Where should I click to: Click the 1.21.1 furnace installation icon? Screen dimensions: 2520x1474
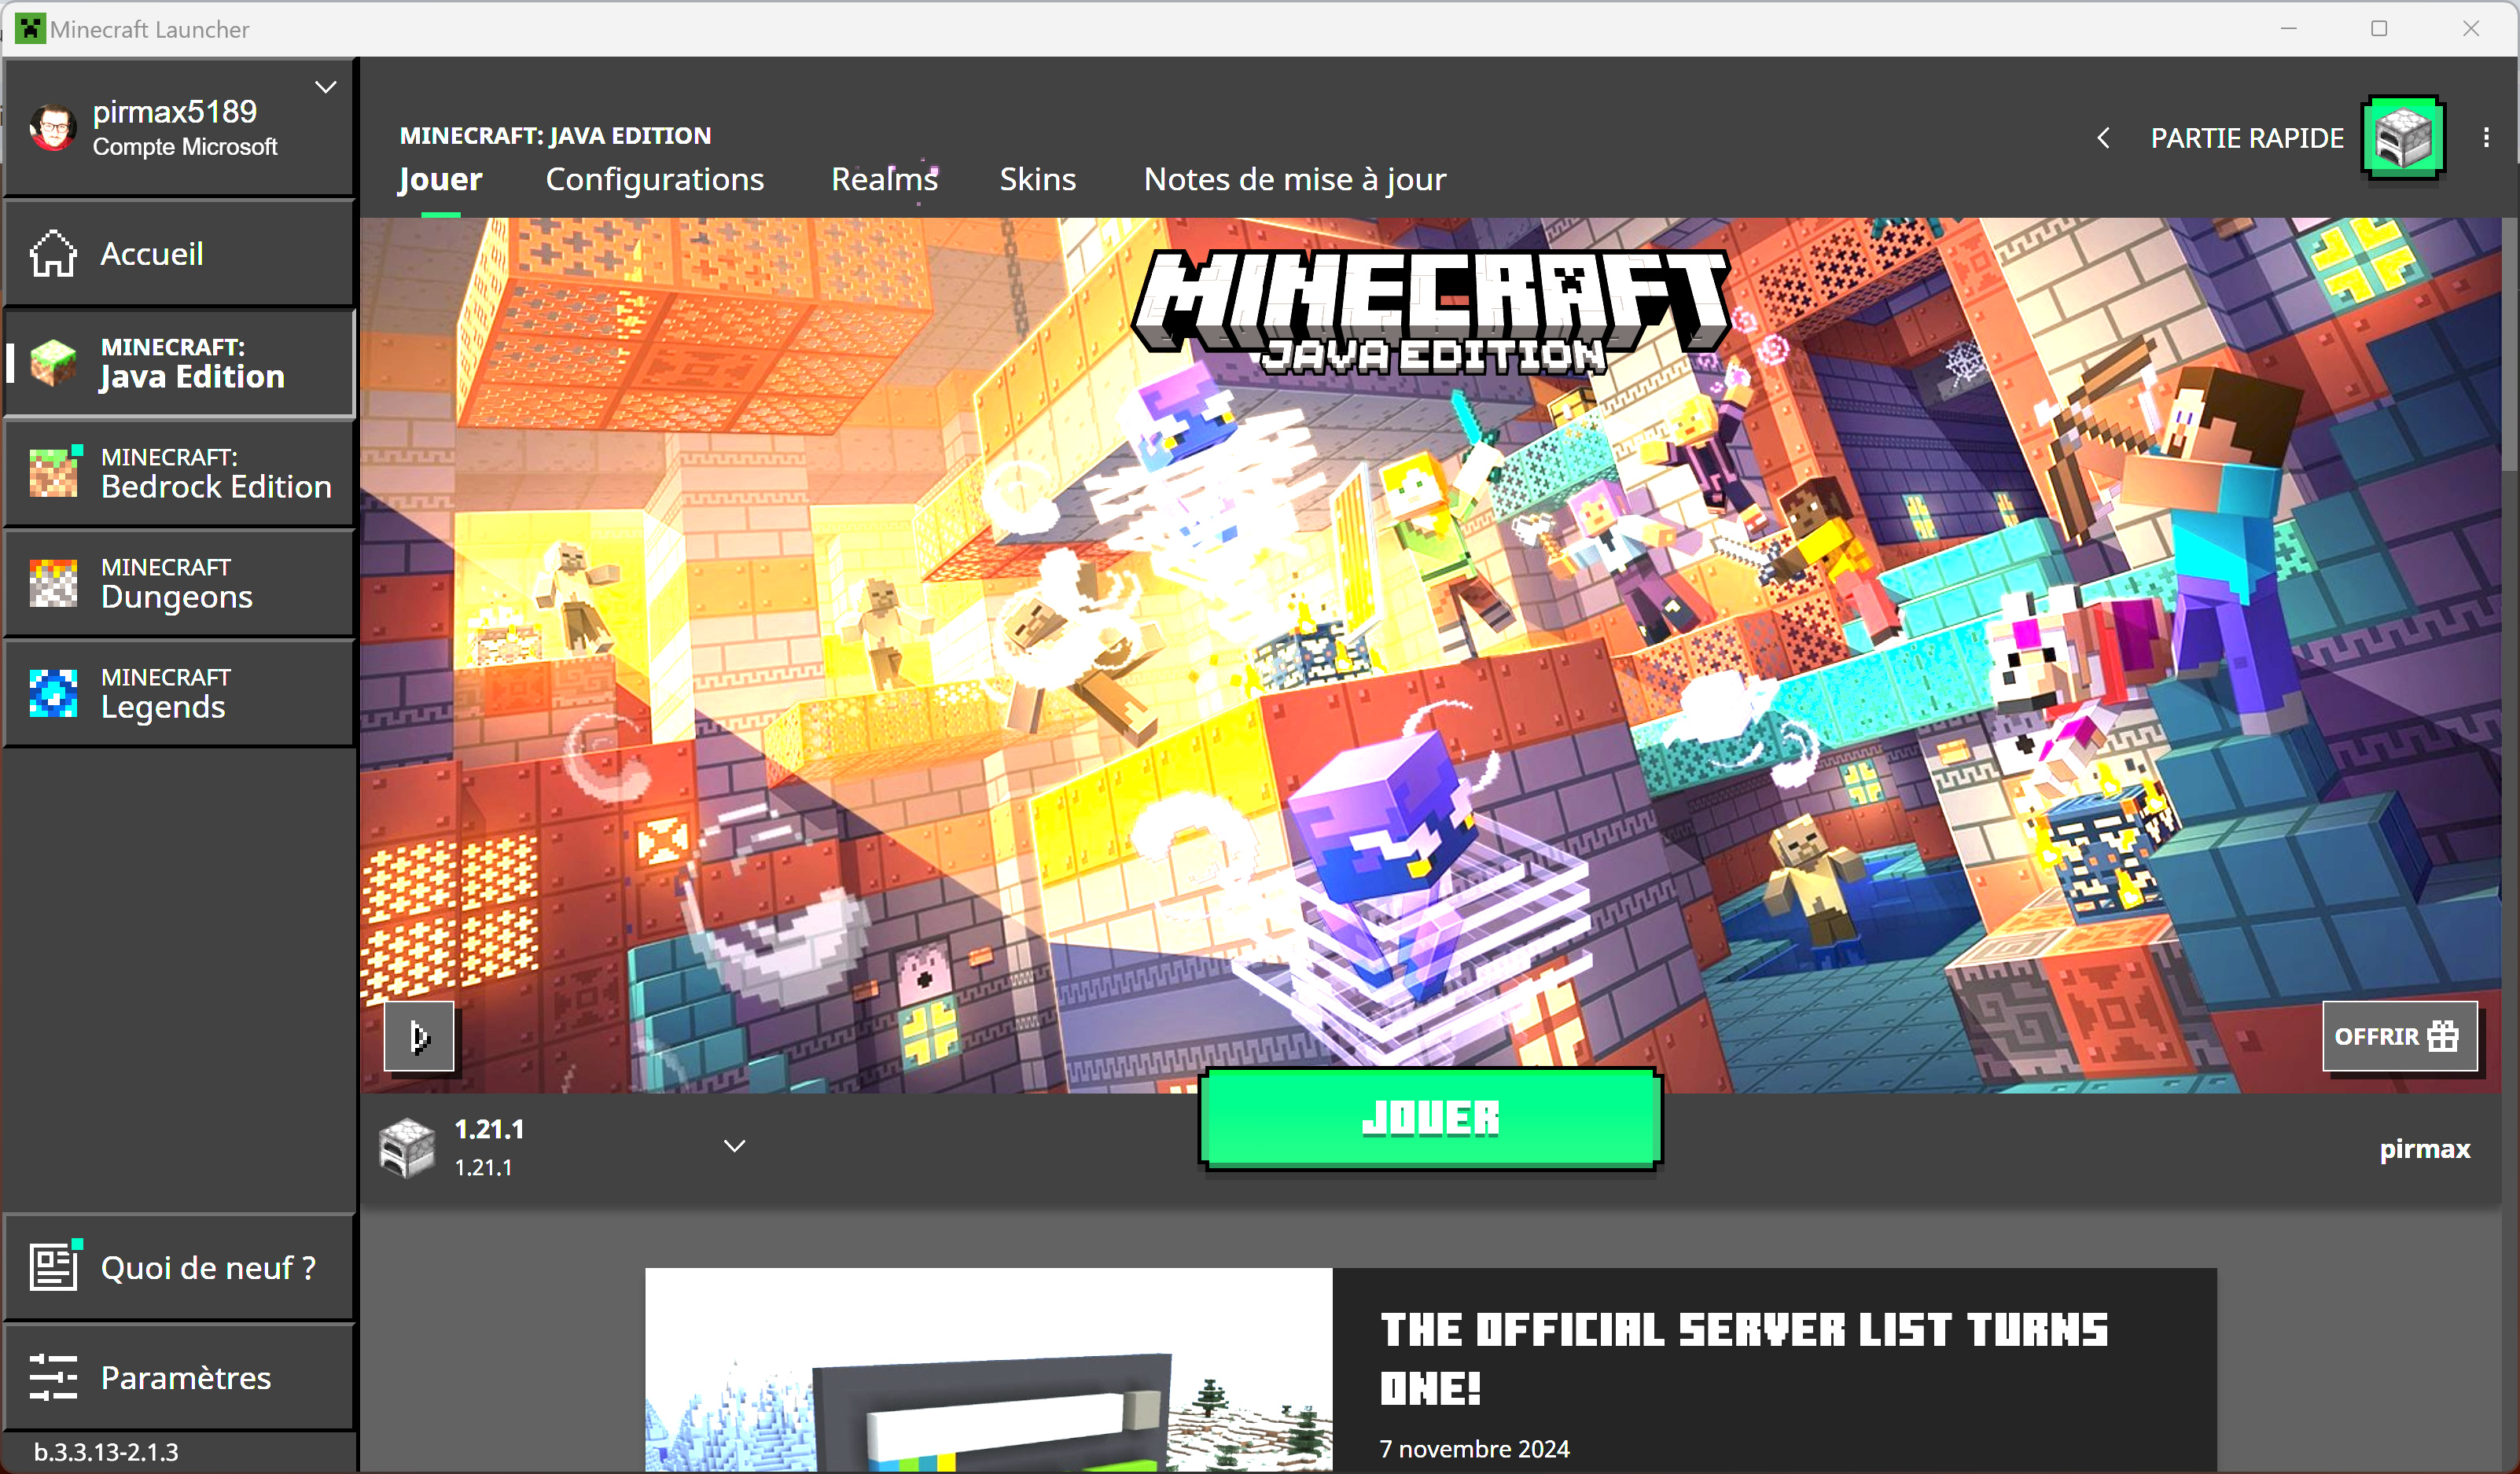[x=407, y=1147]
